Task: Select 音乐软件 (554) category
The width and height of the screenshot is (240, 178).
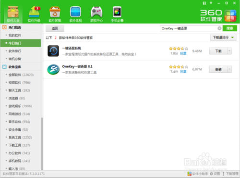Action: point(21,122)
